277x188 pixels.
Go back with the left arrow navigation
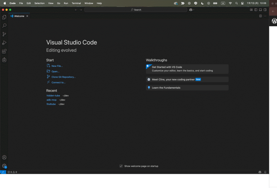point(76,10)
